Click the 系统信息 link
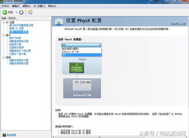Screen dimensions: 189x138 (x=11, y=135)
